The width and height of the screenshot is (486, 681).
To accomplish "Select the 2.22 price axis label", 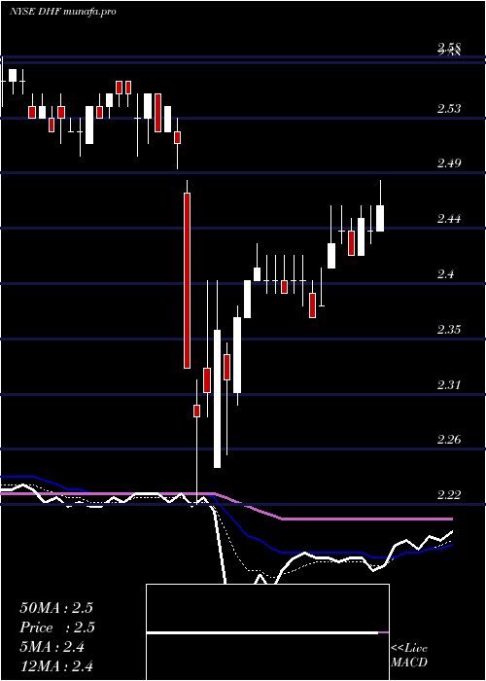I will 449,494.
